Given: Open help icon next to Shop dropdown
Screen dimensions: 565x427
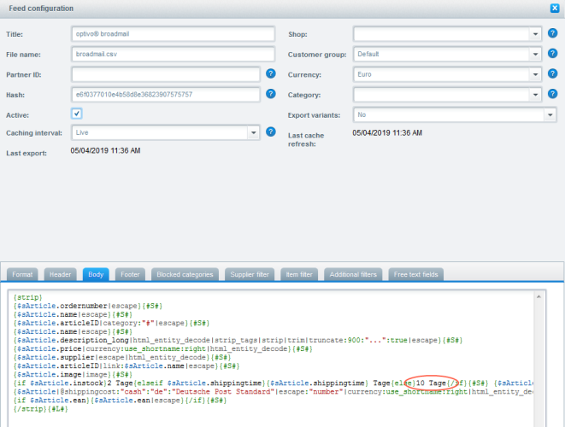Looking at the screenshot, I should 552,33.
